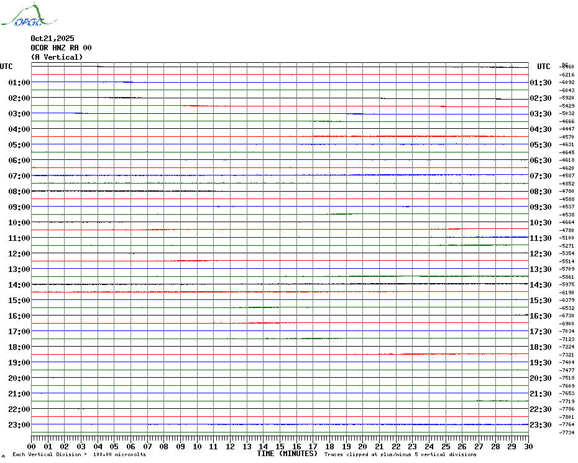578x463 pixels.
Task: Select the minute 30 tick label on bottom axis
Action: 528,447
